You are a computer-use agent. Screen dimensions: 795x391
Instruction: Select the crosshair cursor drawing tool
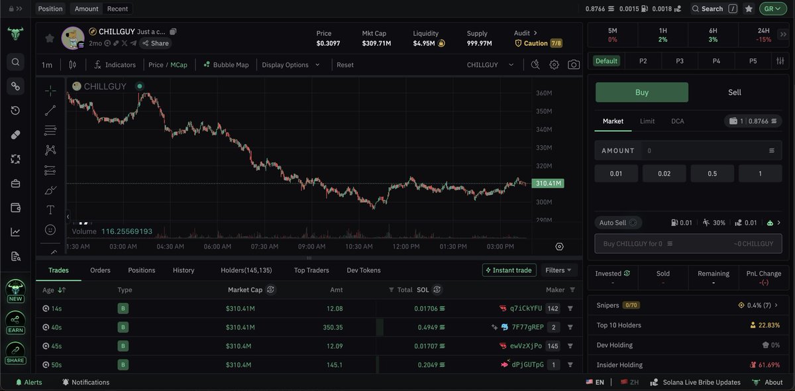pyautogui.click(x=50, y=91)
